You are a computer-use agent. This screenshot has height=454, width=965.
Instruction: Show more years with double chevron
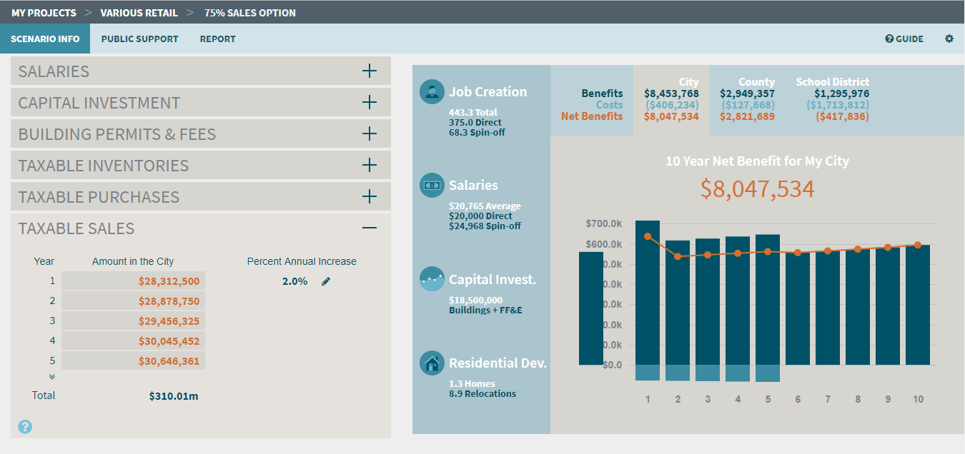pyautogui.click(x=52, y=376)
